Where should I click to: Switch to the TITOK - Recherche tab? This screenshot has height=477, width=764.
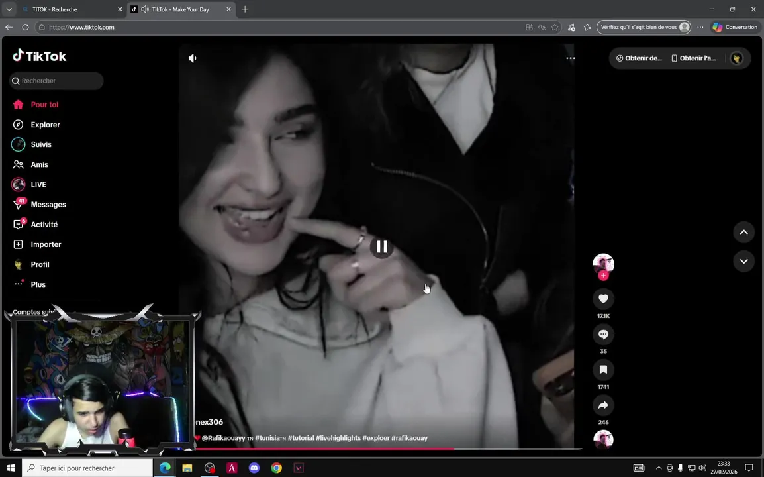68,9
